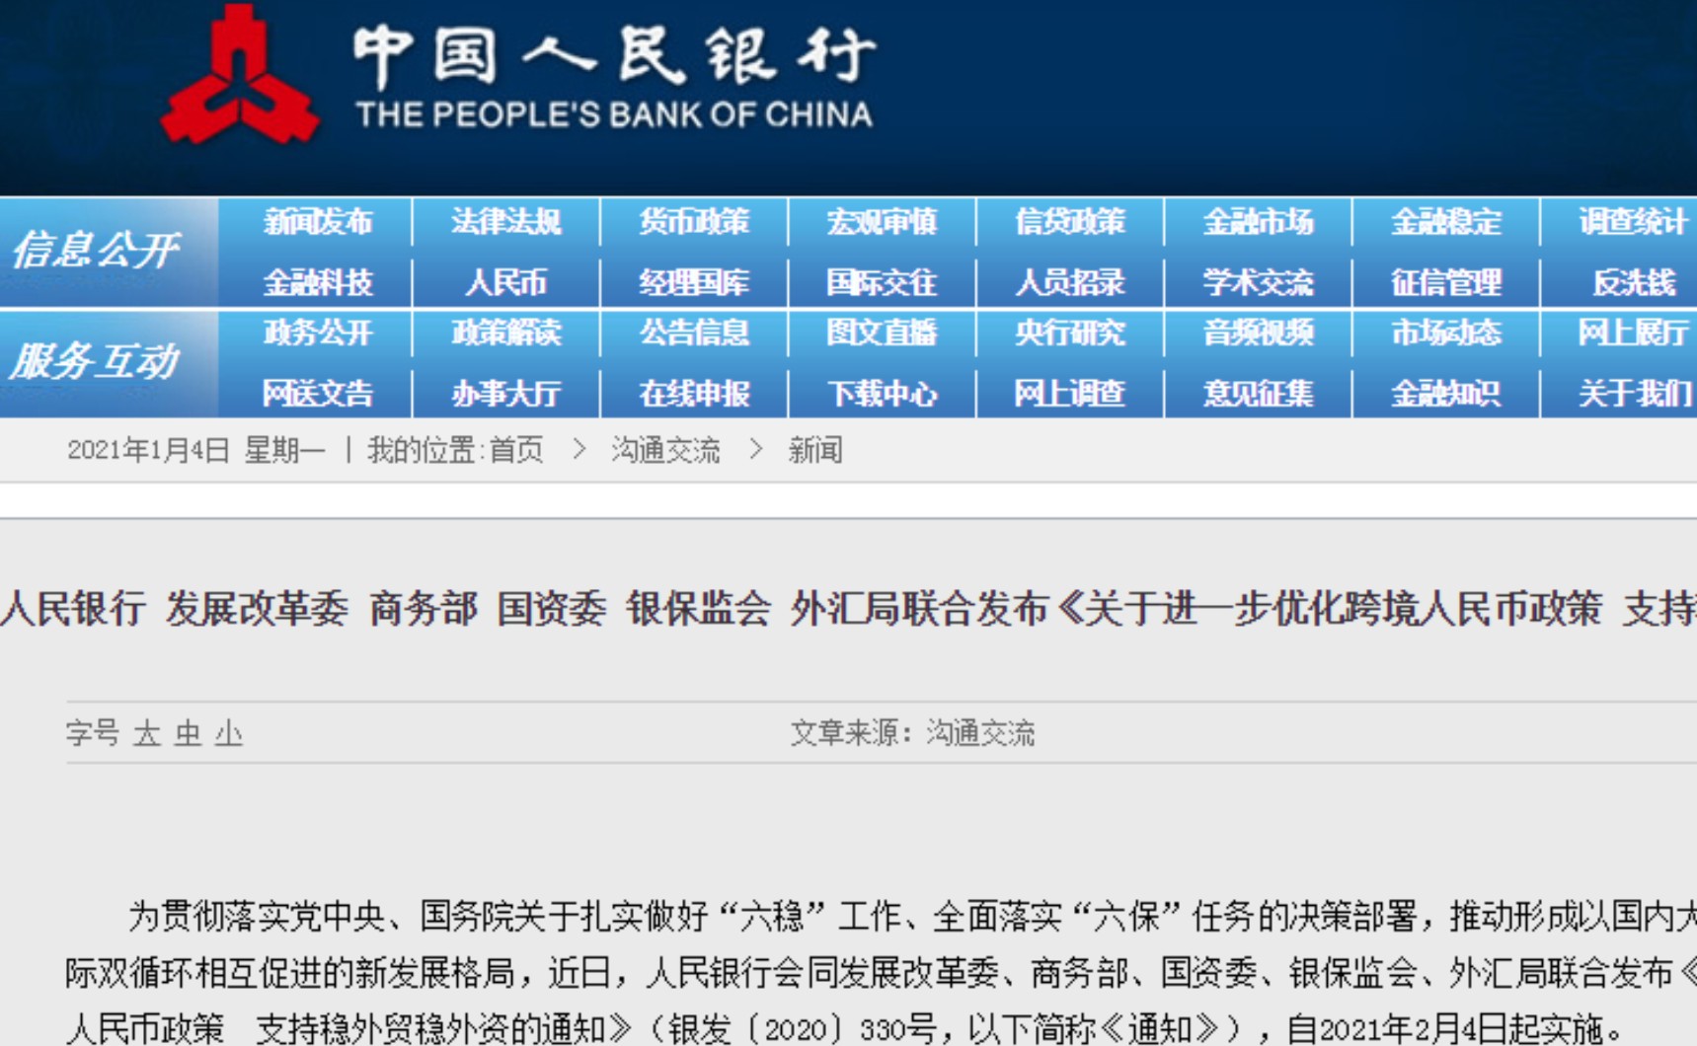Open 经理国库 navigation link
1697x1046 pixels.
pos(694,283)
